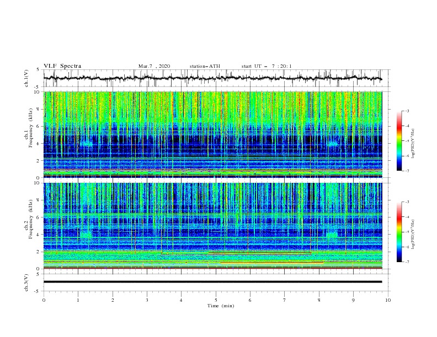Click the ch.2 colorbar label 'log(PSD)(V²/Hz)'
This screenshot has height=337, width=437.
pos(413,235)
